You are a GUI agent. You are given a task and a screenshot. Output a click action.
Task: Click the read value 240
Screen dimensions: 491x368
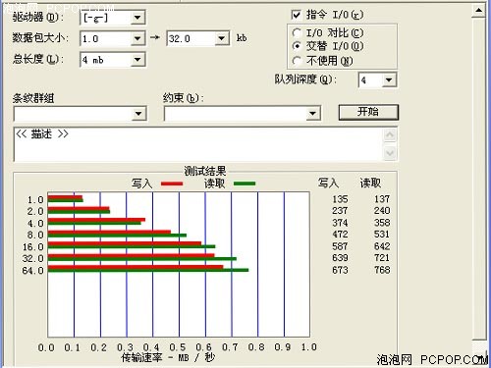click(382, 211)
